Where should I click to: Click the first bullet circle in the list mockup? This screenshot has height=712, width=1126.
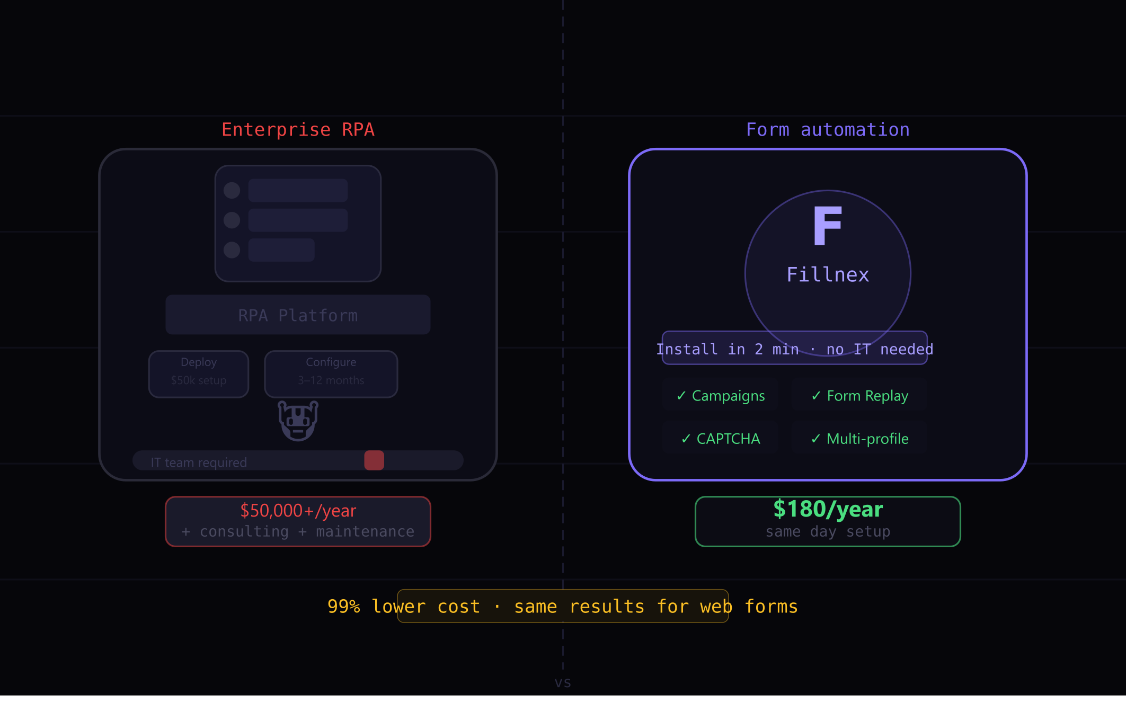point(231,190)
